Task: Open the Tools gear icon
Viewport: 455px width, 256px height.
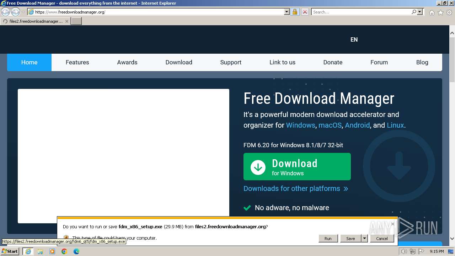Action: tap(449, 12)
